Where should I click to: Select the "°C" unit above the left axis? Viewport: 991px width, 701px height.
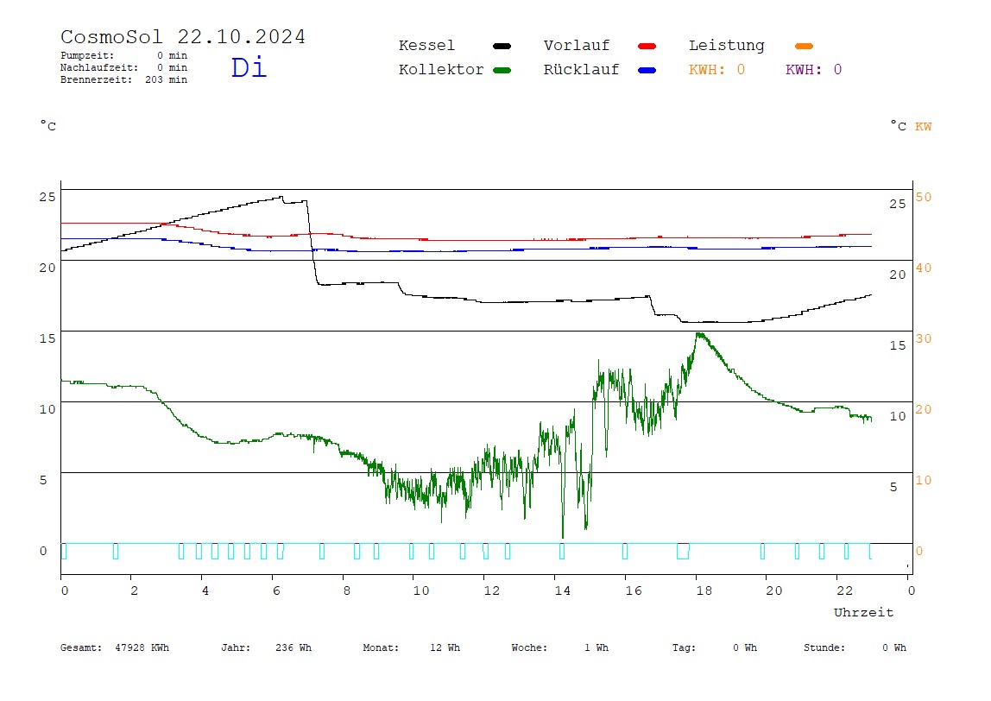pos(48,125)
